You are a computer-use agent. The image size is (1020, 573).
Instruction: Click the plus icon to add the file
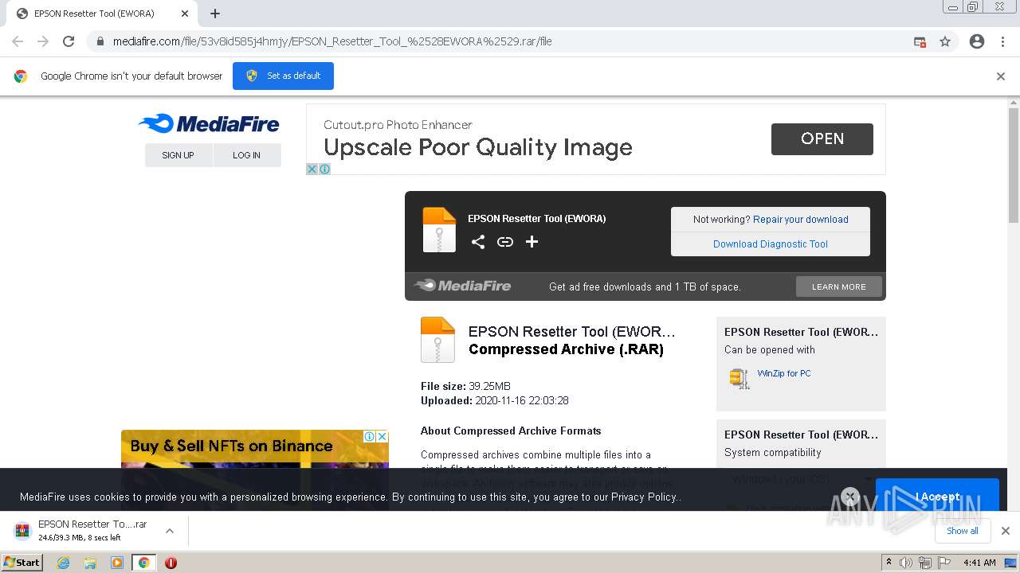[532, 242]
